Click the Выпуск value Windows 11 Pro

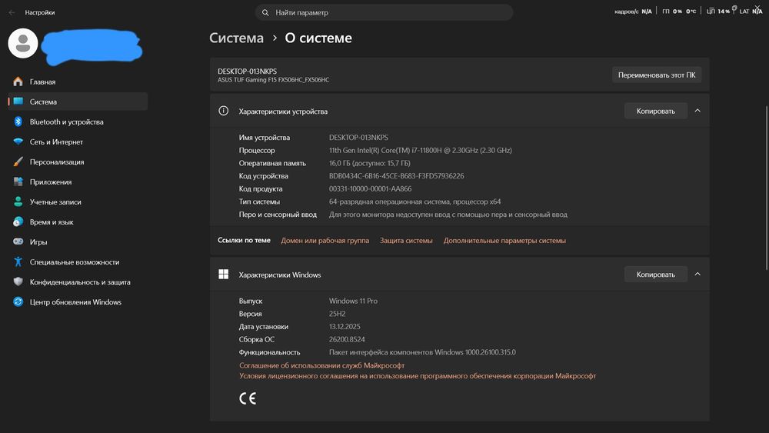[x=353, y=301]
